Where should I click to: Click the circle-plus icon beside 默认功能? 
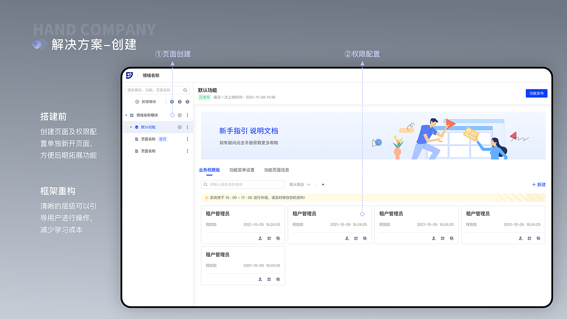pyautogui.click(x=180, y=127)
